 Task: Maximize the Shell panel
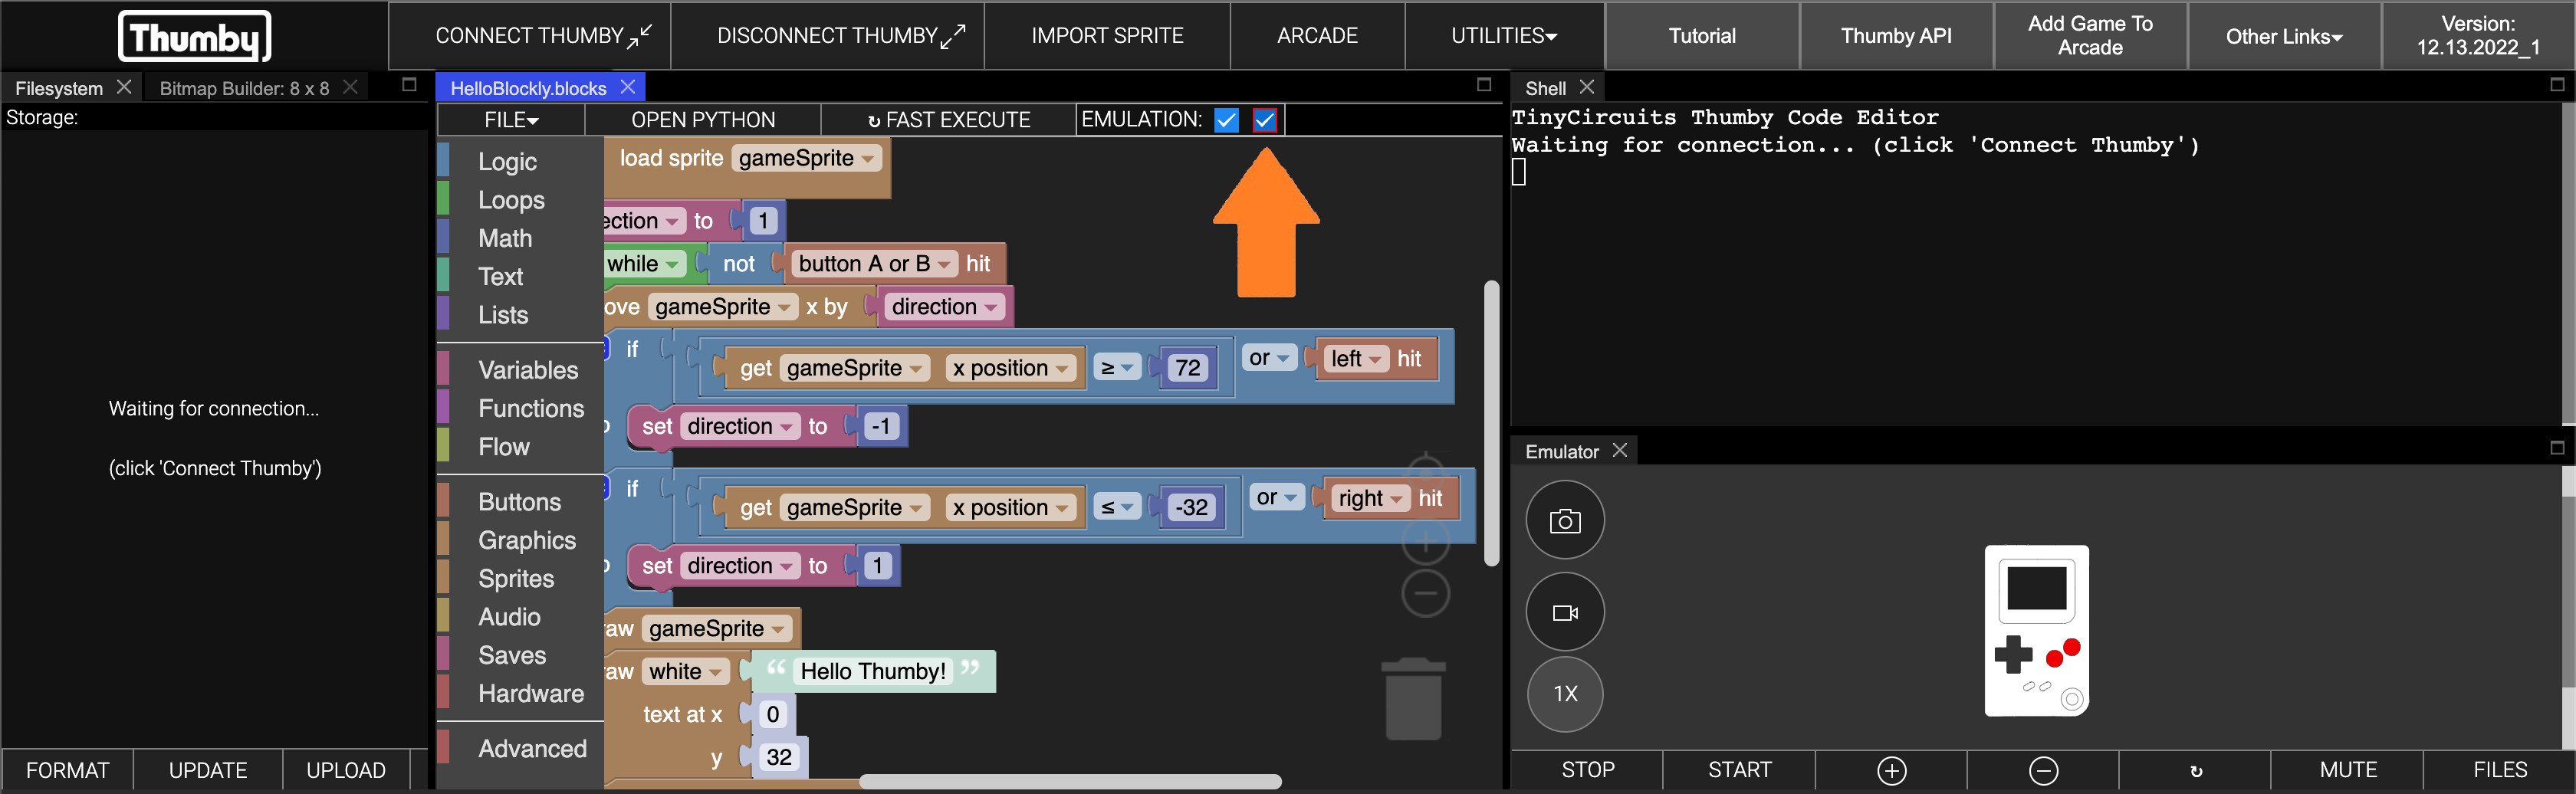pyautogui.click(x=2557, y=85)
